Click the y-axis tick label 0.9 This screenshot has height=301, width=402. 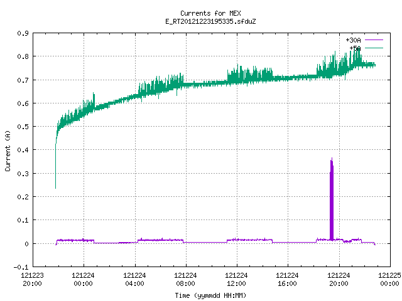[23, 33]
